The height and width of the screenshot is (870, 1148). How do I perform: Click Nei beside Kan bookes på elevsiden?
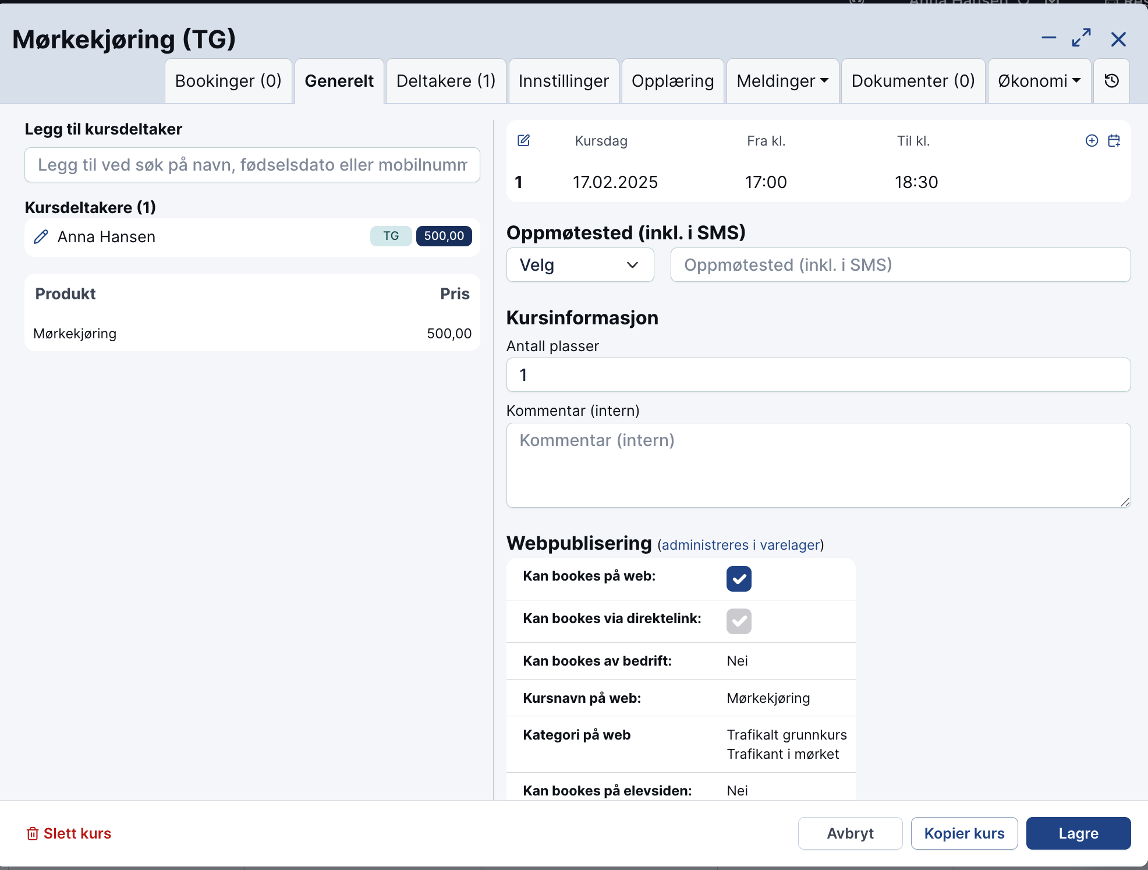point(738,791)
